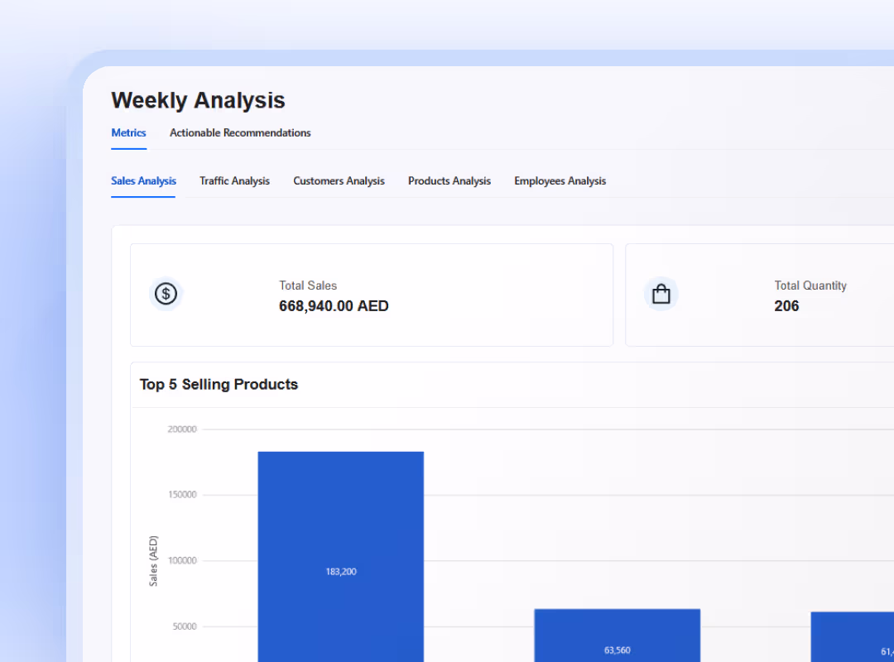The width and height of the screenshot is (894, 662).
Task: Click the 150000 axis label
Action: pyautogui.click(x=182, y=495)
